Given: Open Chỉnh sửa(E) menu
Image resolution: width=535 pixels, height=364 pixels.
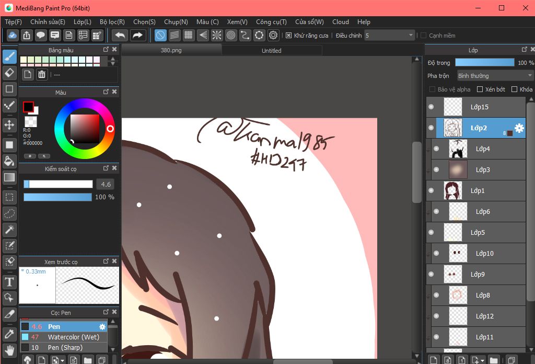Looking at the screenshot, I should pyautogui.click(x=48, y=22).
